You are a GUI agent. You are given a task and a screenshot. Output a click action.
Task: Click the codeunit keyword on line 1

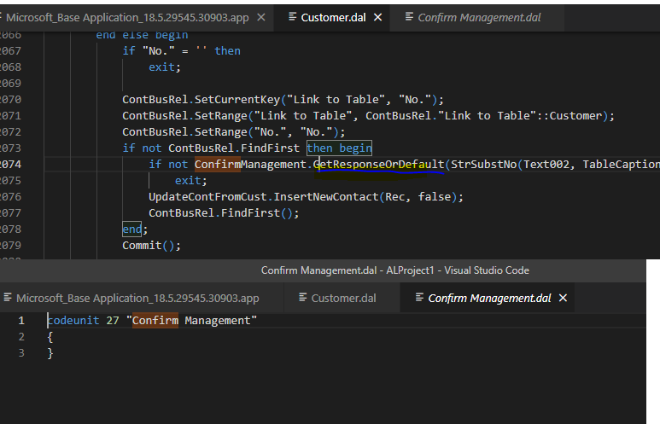pyautogui.click(x=73, y=321)
